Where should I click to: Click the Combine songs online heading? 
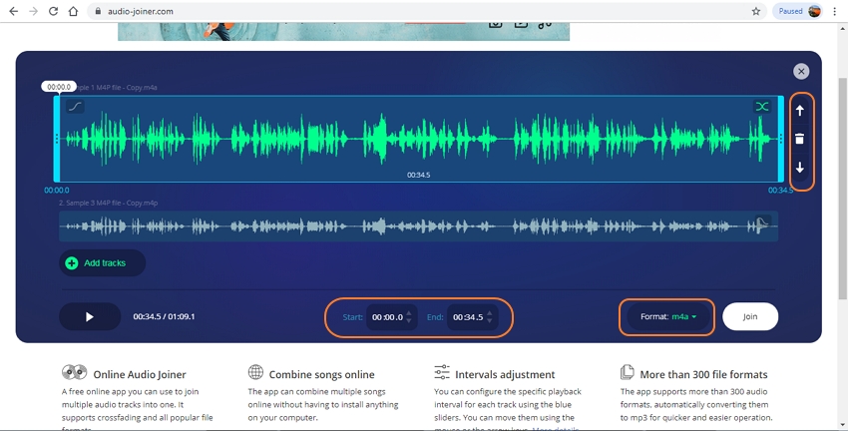[x=322, y=374]
